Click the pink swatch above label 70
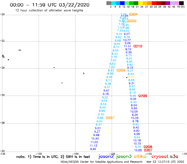The height and width of the screenshot is (164, 187). (177, 3)
